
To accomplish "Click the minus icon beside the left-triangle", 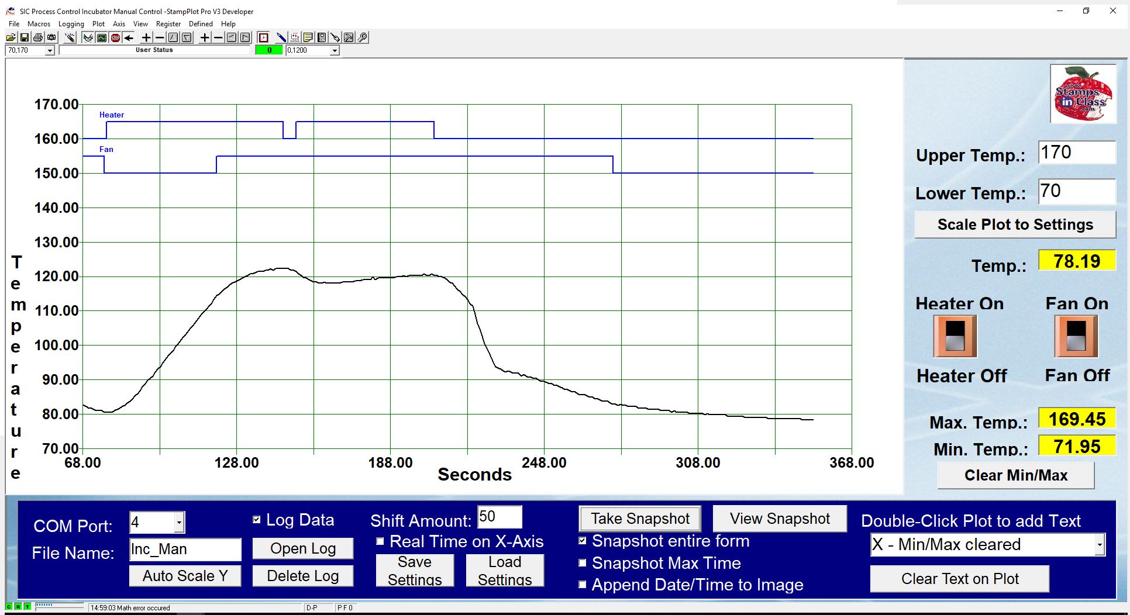I will pos(218,37).
